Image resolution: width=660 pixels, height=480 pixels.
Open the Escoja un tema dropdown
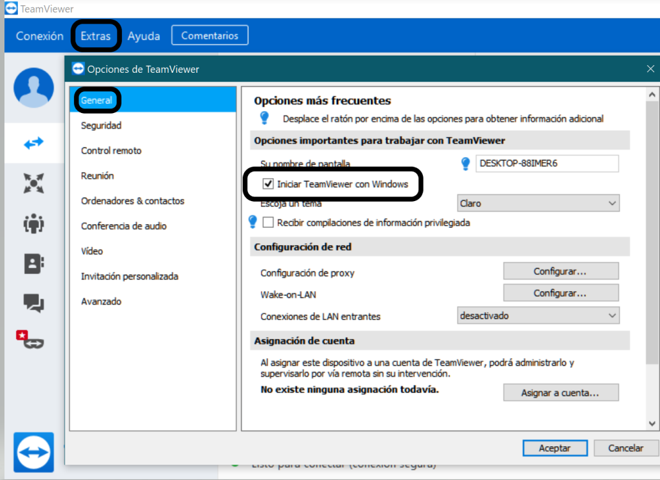(x=538, y=203)
